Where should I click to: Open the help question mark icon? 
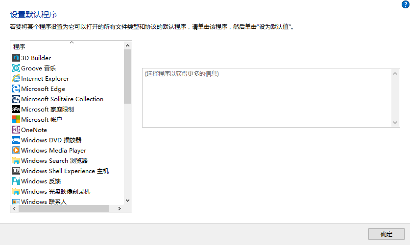(x=405, y=3)
